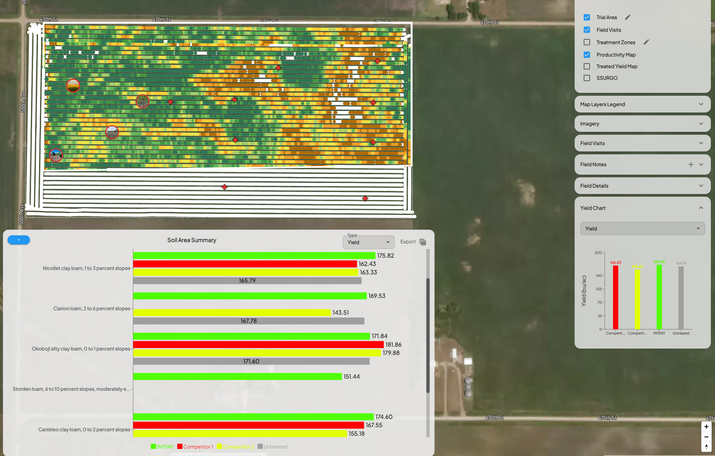Open the Yield dropdown in Yield Chart

coord(642,229)
